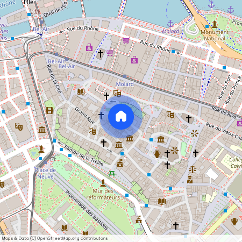The image size is (242, 242).
Task: Click the pink shopping cart on Rue du Rhône
Action: coord(126,40)
